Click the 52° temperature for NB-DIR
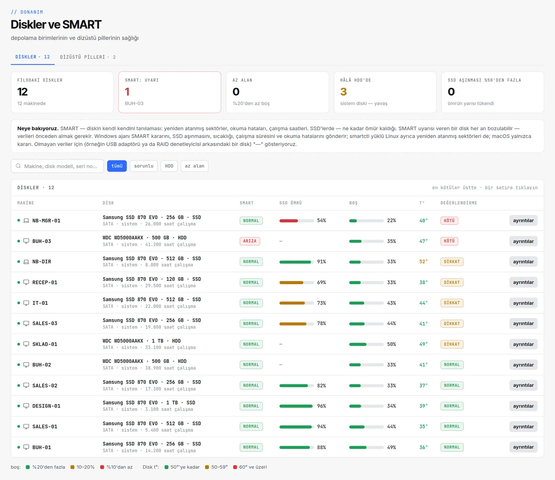 tap(423, 262)
